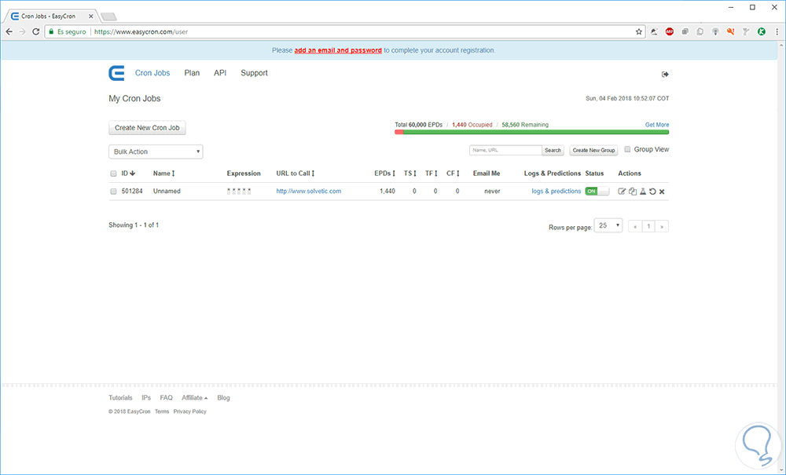Clone cron job 501284 with copy icon
The width and height of the screenshot is (786, 475).
(x=633, y=192)
